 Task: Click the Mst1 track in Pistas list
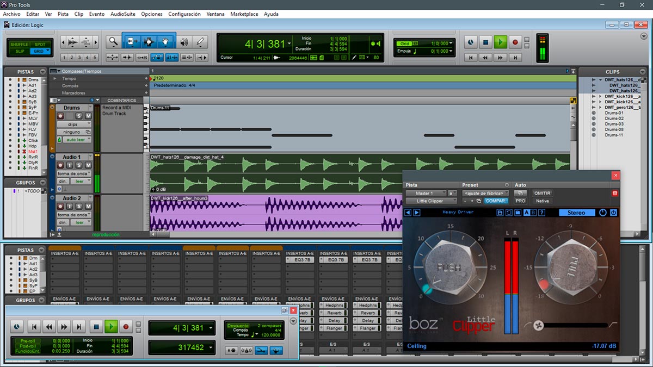[33, 151]
